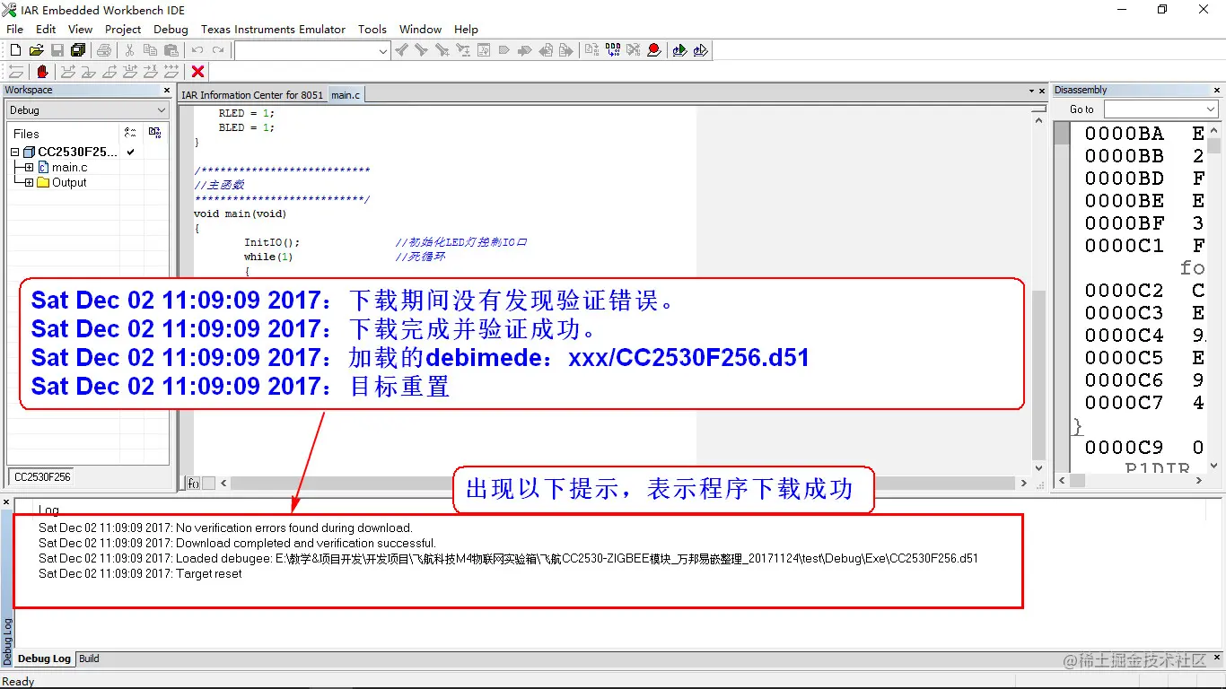Open the Debug menu
Viewport: 1226px width, 689px height.
(171, 29)
